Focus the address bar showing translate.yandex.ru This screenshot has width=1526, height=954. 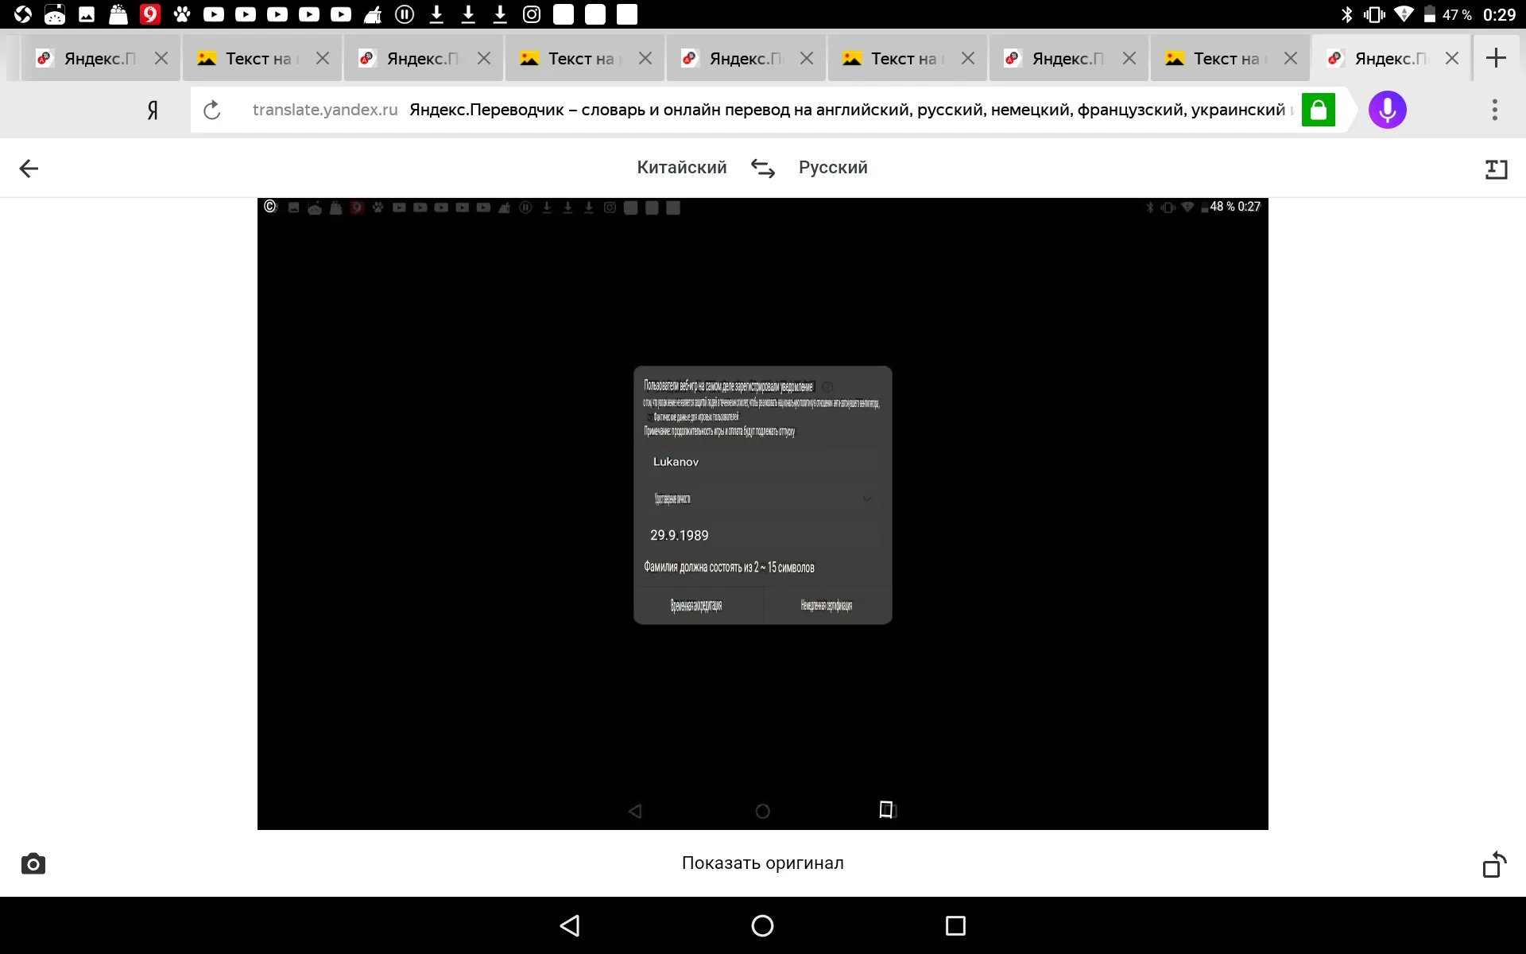click(x=768, y=110)
